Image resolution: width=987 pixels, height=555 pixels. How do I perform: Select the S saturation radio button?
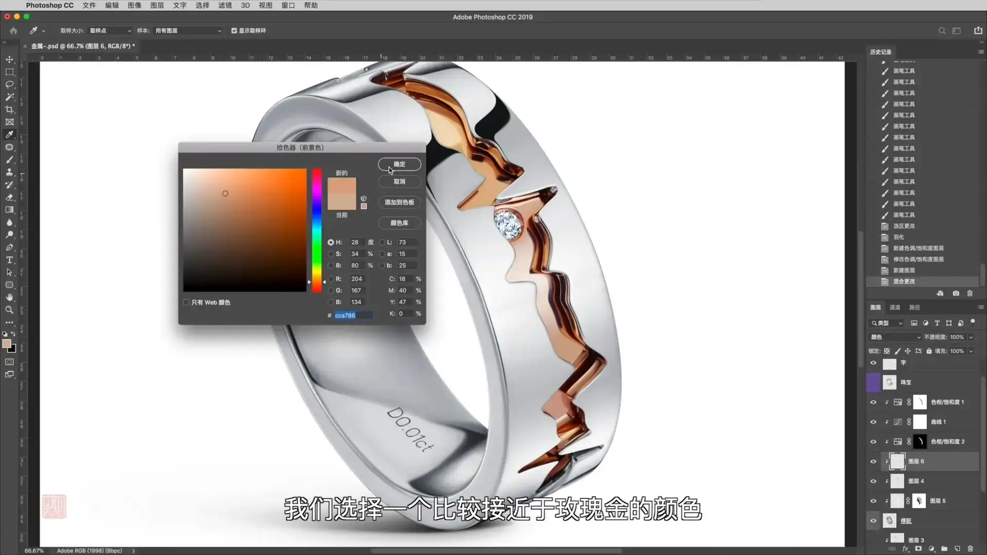[x=331, y=254]
